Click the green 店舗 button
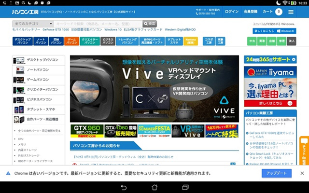The image size is (309, 193). (271, 41)
